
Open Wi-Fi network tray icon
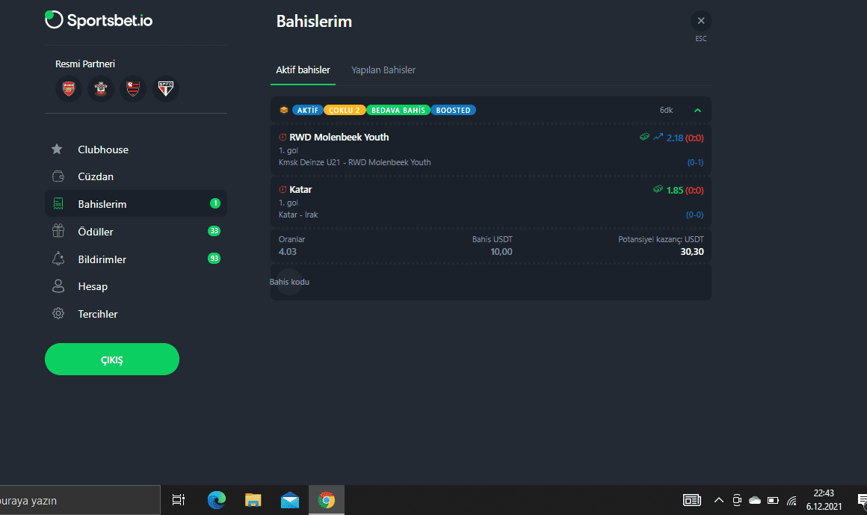792,501
